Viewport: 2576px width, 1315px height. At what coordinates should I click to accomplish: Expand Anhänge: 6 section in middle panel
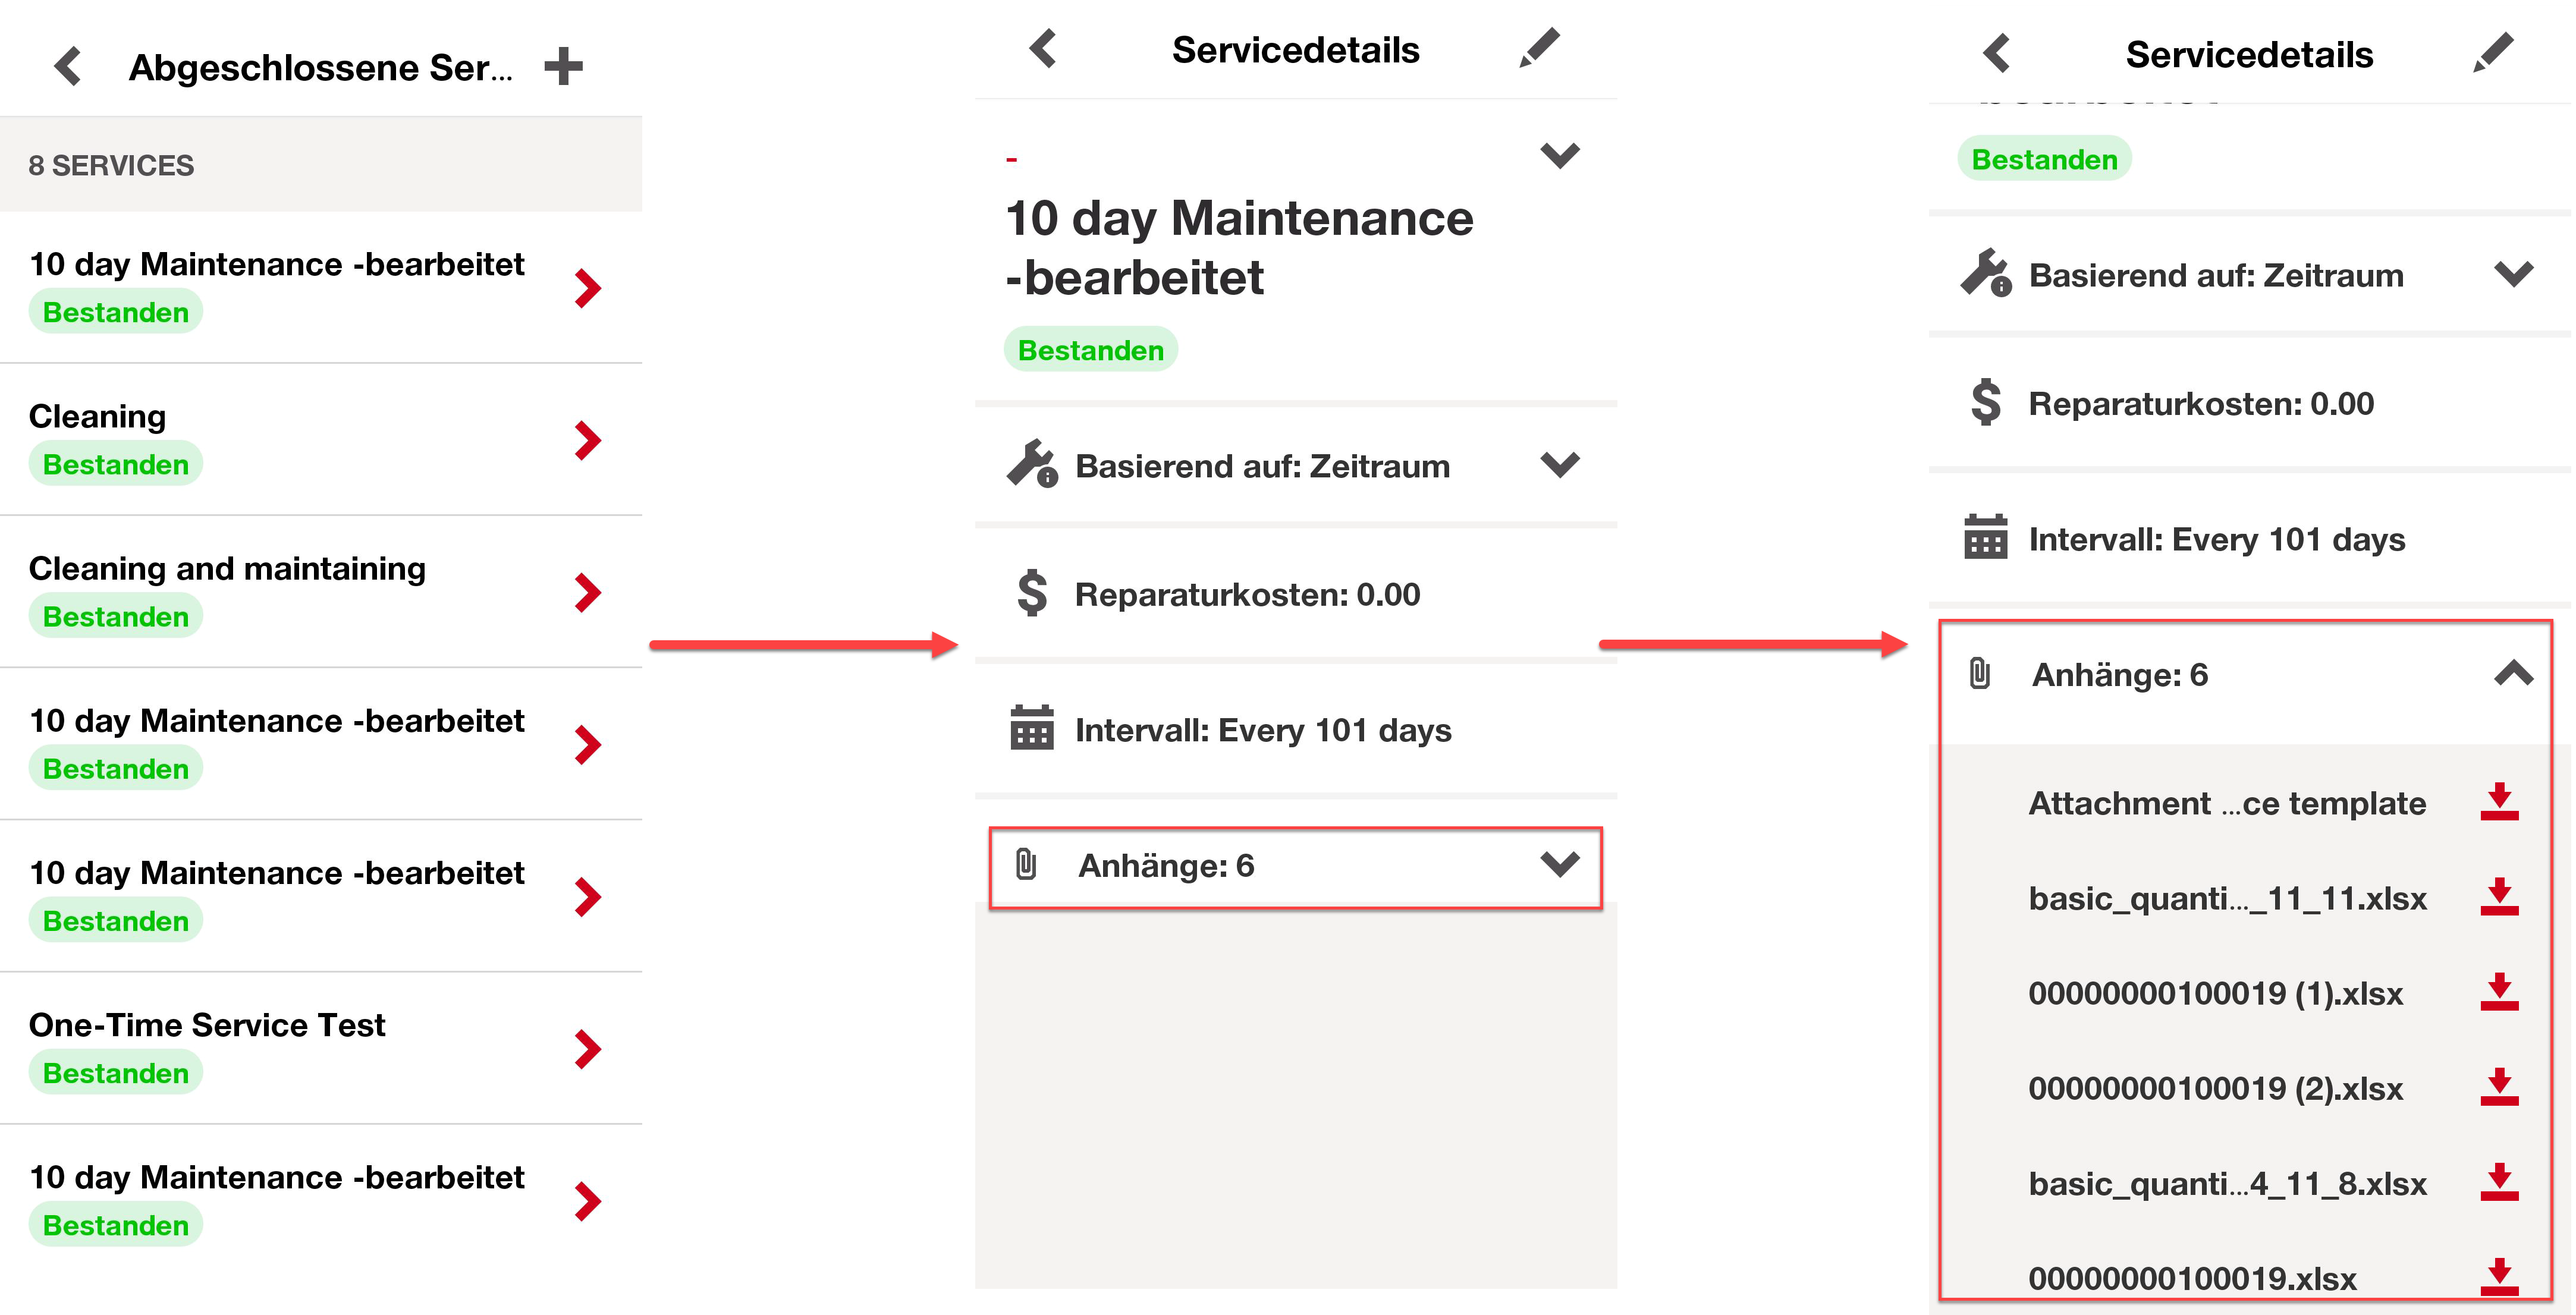[x=1296, y=866]
